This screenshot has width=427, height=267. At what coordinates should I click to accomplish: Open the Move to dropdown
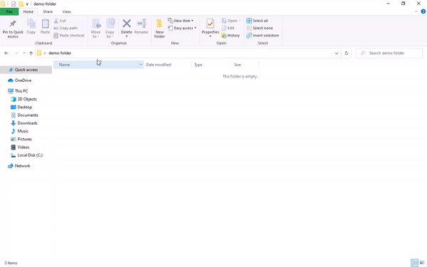tap(96, 28)
